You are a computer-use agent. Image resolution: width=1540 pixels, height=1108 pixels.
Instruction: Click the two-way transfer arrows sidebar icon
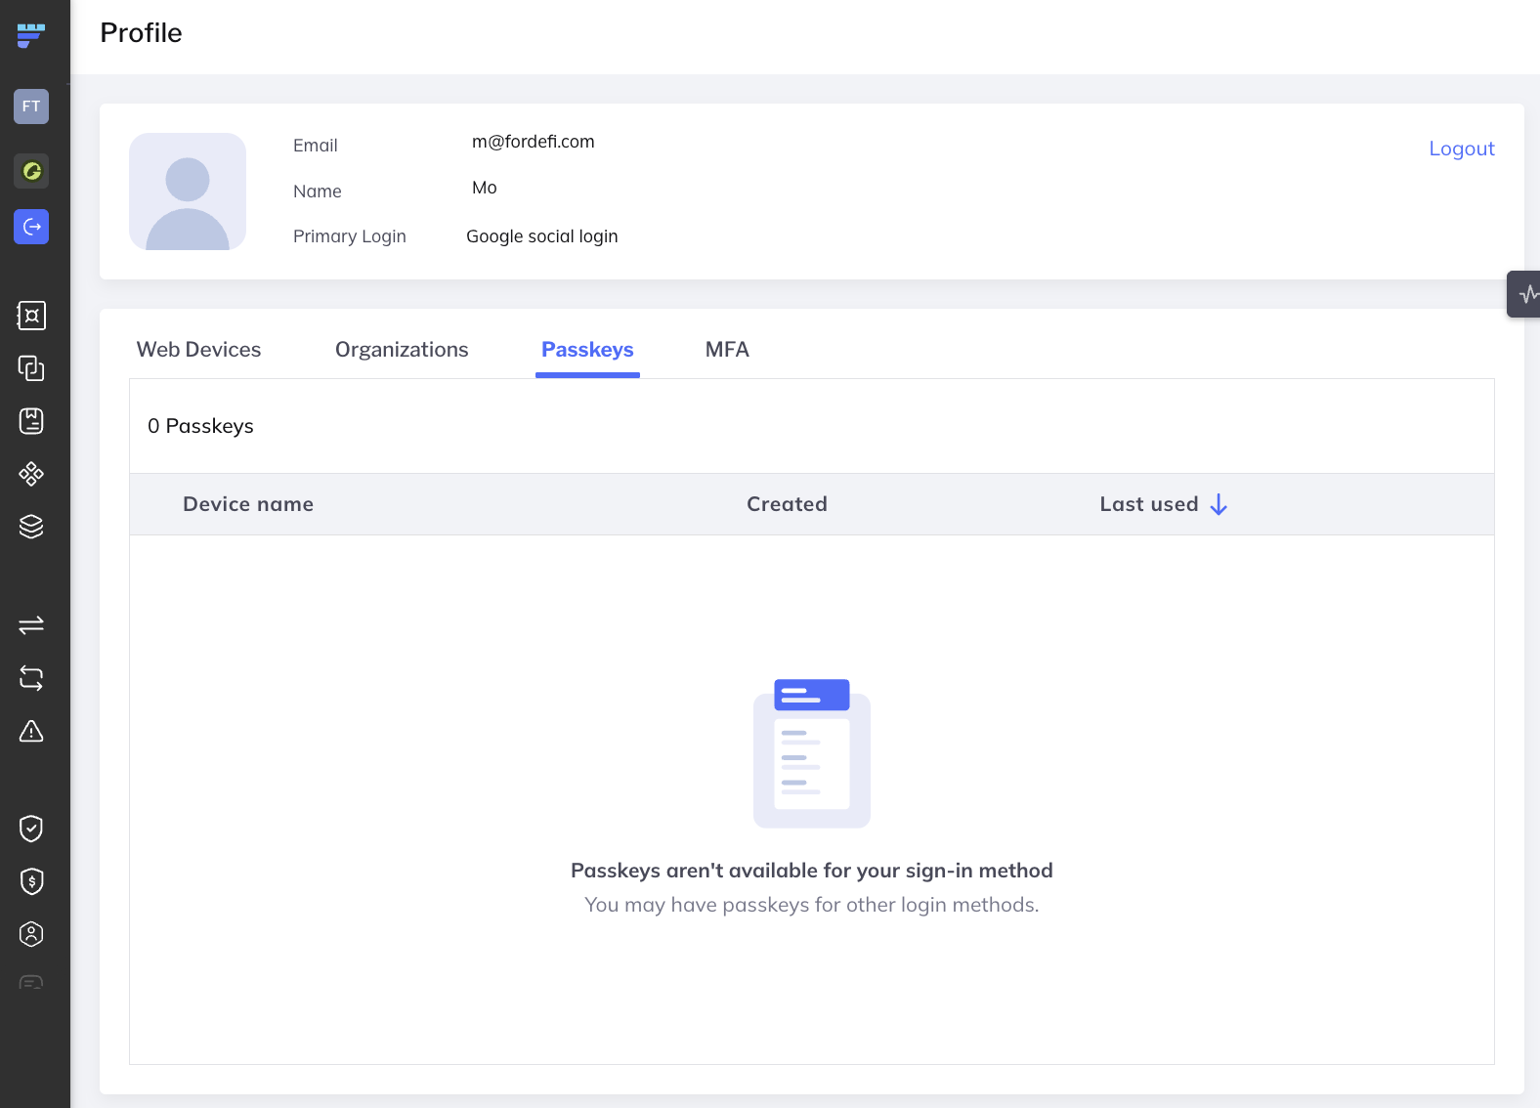click(x=31, y=624)
